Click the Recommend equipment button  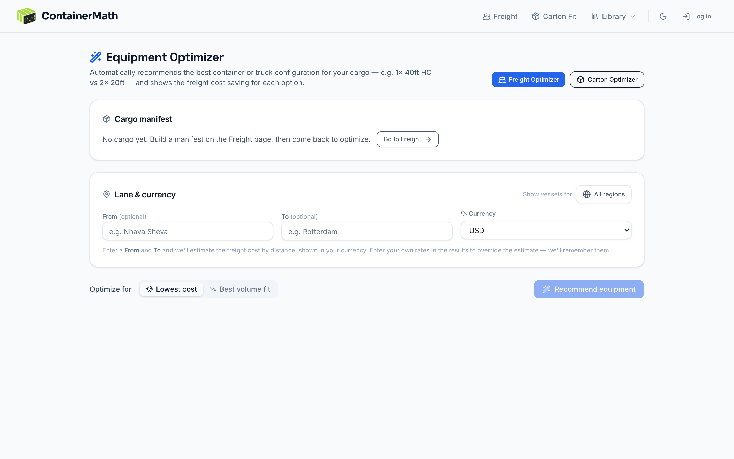(589, 289)
